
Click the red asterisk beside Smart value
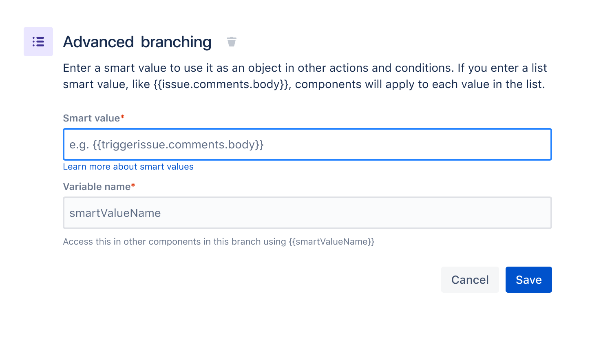click(123, 117)
